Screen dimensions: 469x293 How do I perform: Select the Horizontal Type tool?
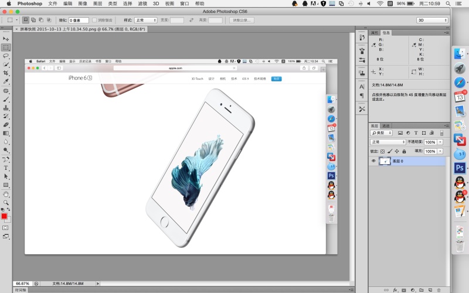coord(6,168)
